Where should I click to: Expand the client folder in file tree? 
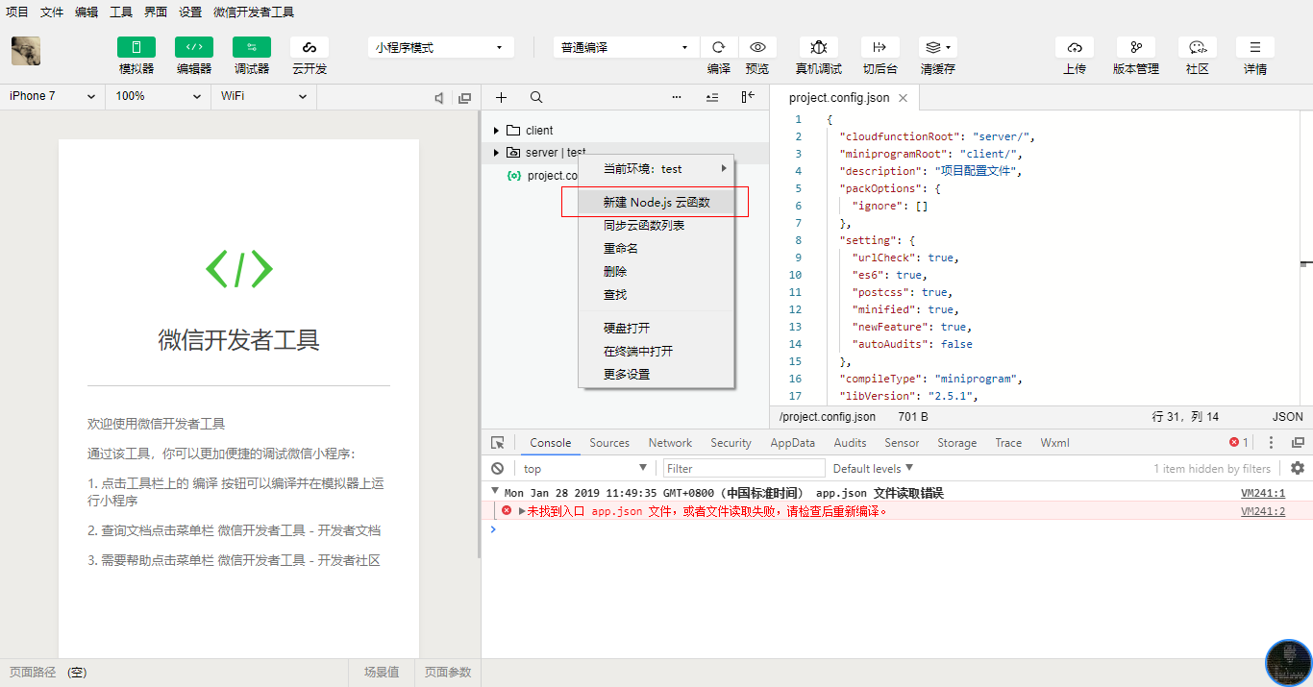point(496,131)
